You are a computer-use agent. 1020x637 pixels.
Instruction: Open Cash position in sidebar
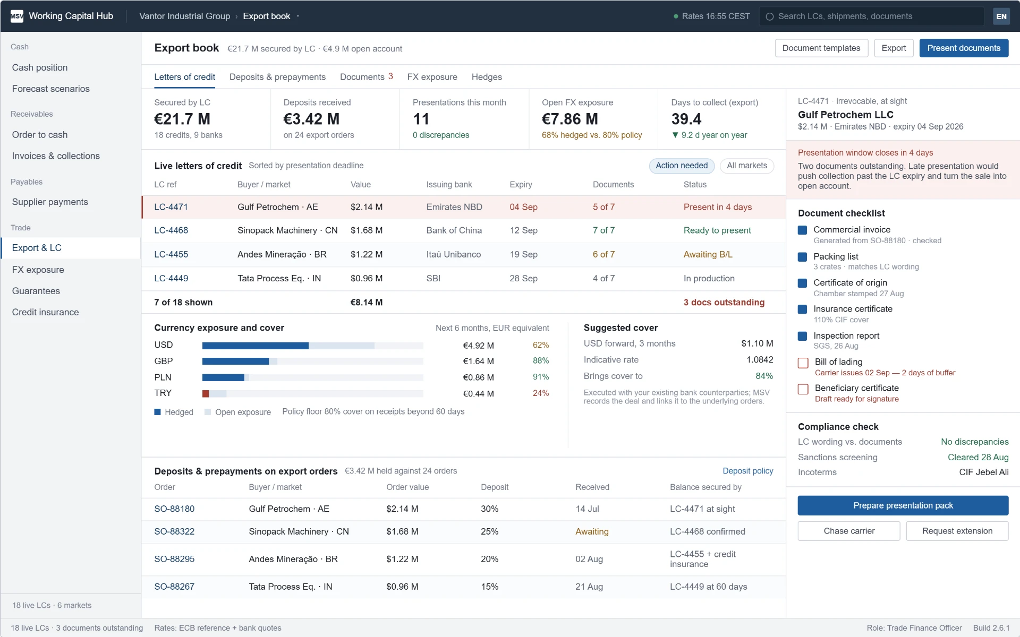[x=71, y=67]
